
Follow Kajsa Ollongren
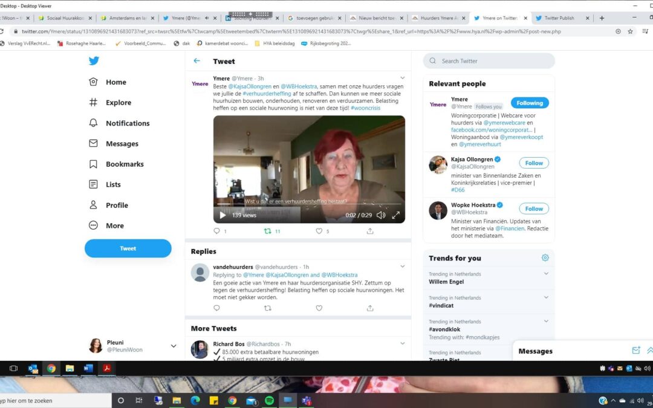pos(534,163)
